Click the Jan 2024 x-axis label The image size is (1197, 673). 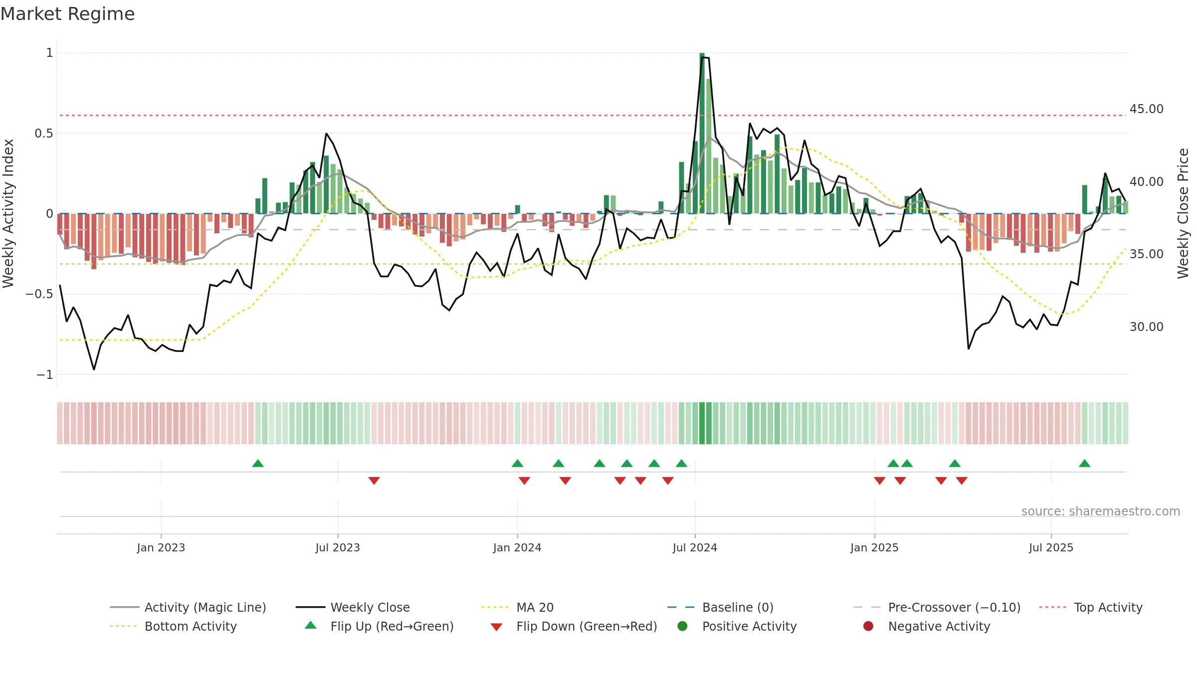[x=517, y=547]
